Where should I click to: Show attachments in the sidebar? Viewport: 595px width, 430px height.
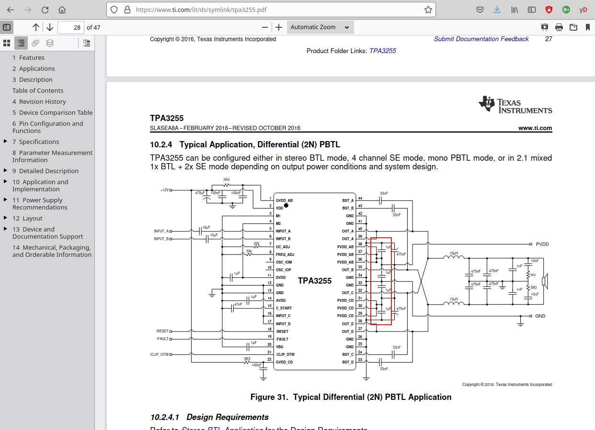tap(35, 43)
